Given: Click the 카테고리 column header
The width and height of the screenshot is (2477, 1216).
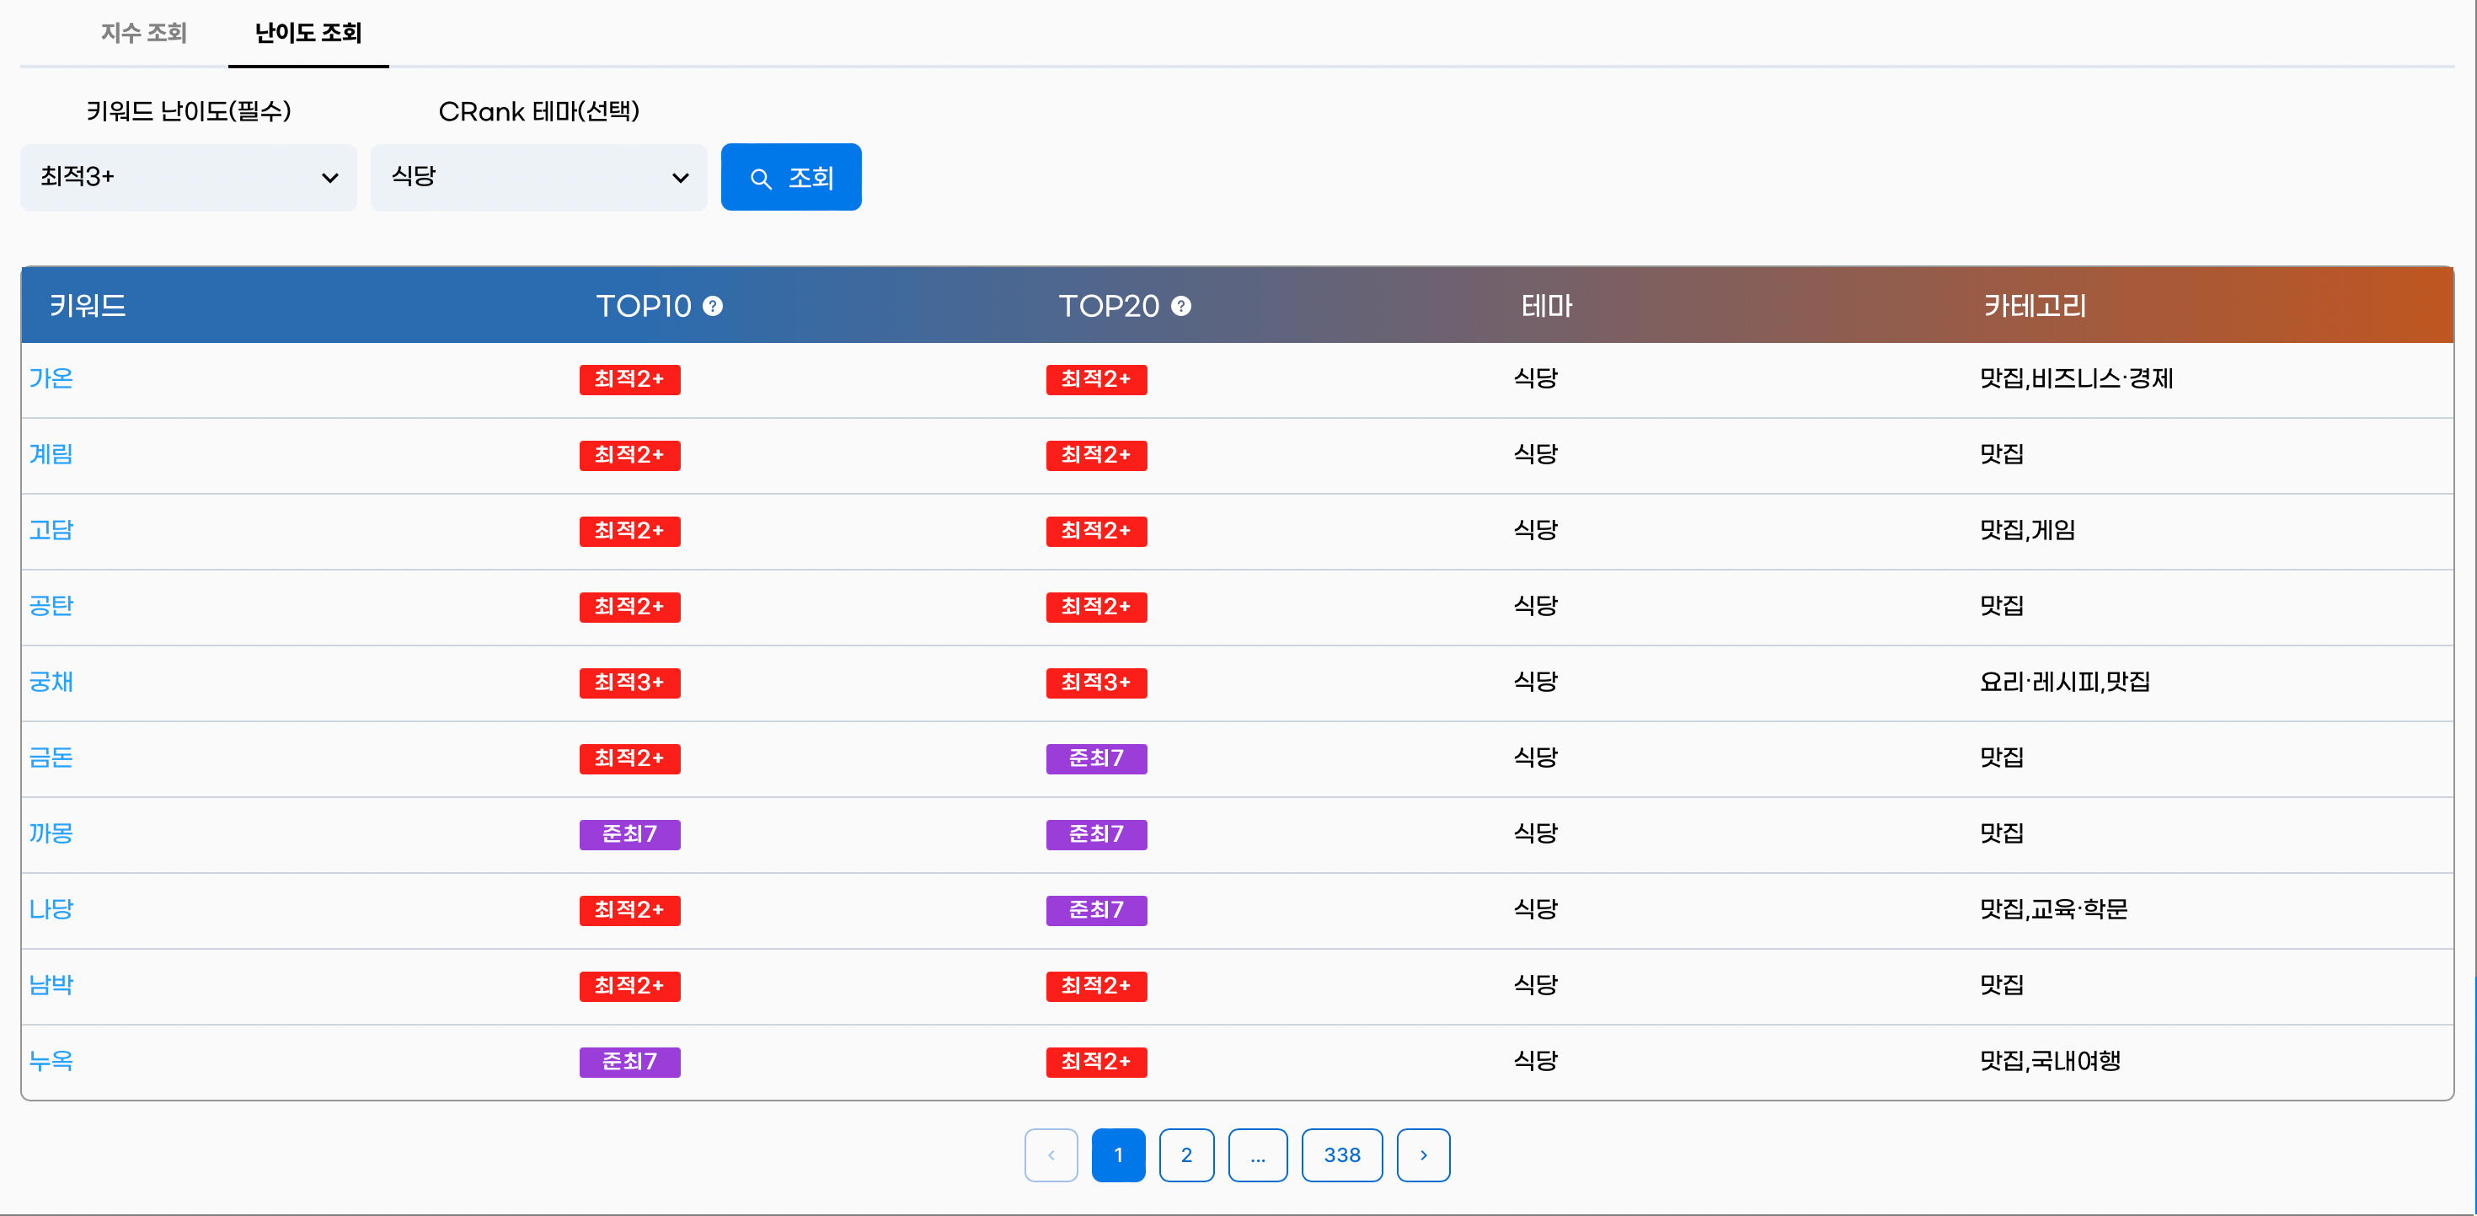Looking at the screenshot, I should 2035,306.
